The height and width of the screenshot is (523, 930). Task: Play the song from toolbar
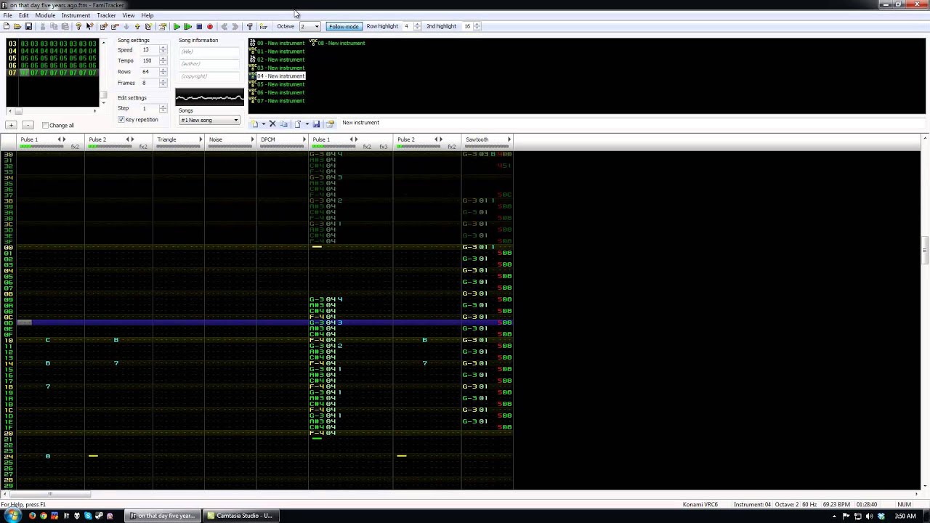coord(177,26)
